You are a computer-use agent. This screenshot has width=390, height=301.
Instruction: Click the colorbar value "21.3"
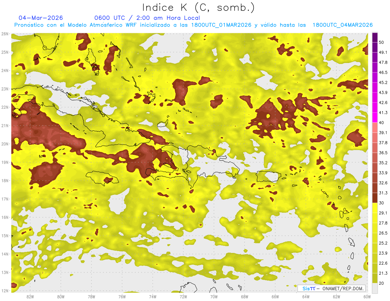(383, 273)
